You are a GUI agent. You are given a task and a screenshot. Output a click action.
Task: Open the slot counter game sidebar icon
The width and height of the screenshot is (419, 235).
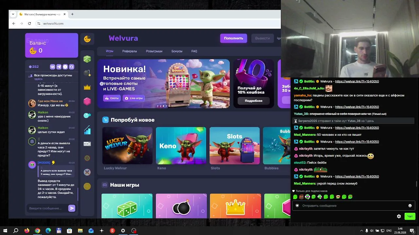87,144
